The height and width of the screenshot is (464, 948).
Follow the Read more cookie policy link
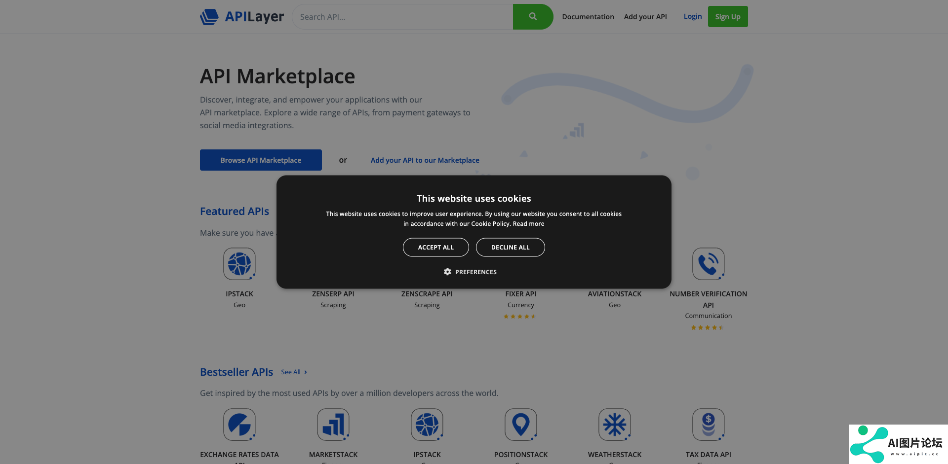(528, 224)
